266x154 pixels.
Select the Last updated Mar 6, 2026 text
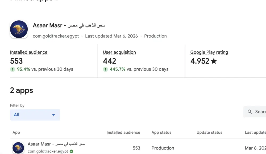111,36
